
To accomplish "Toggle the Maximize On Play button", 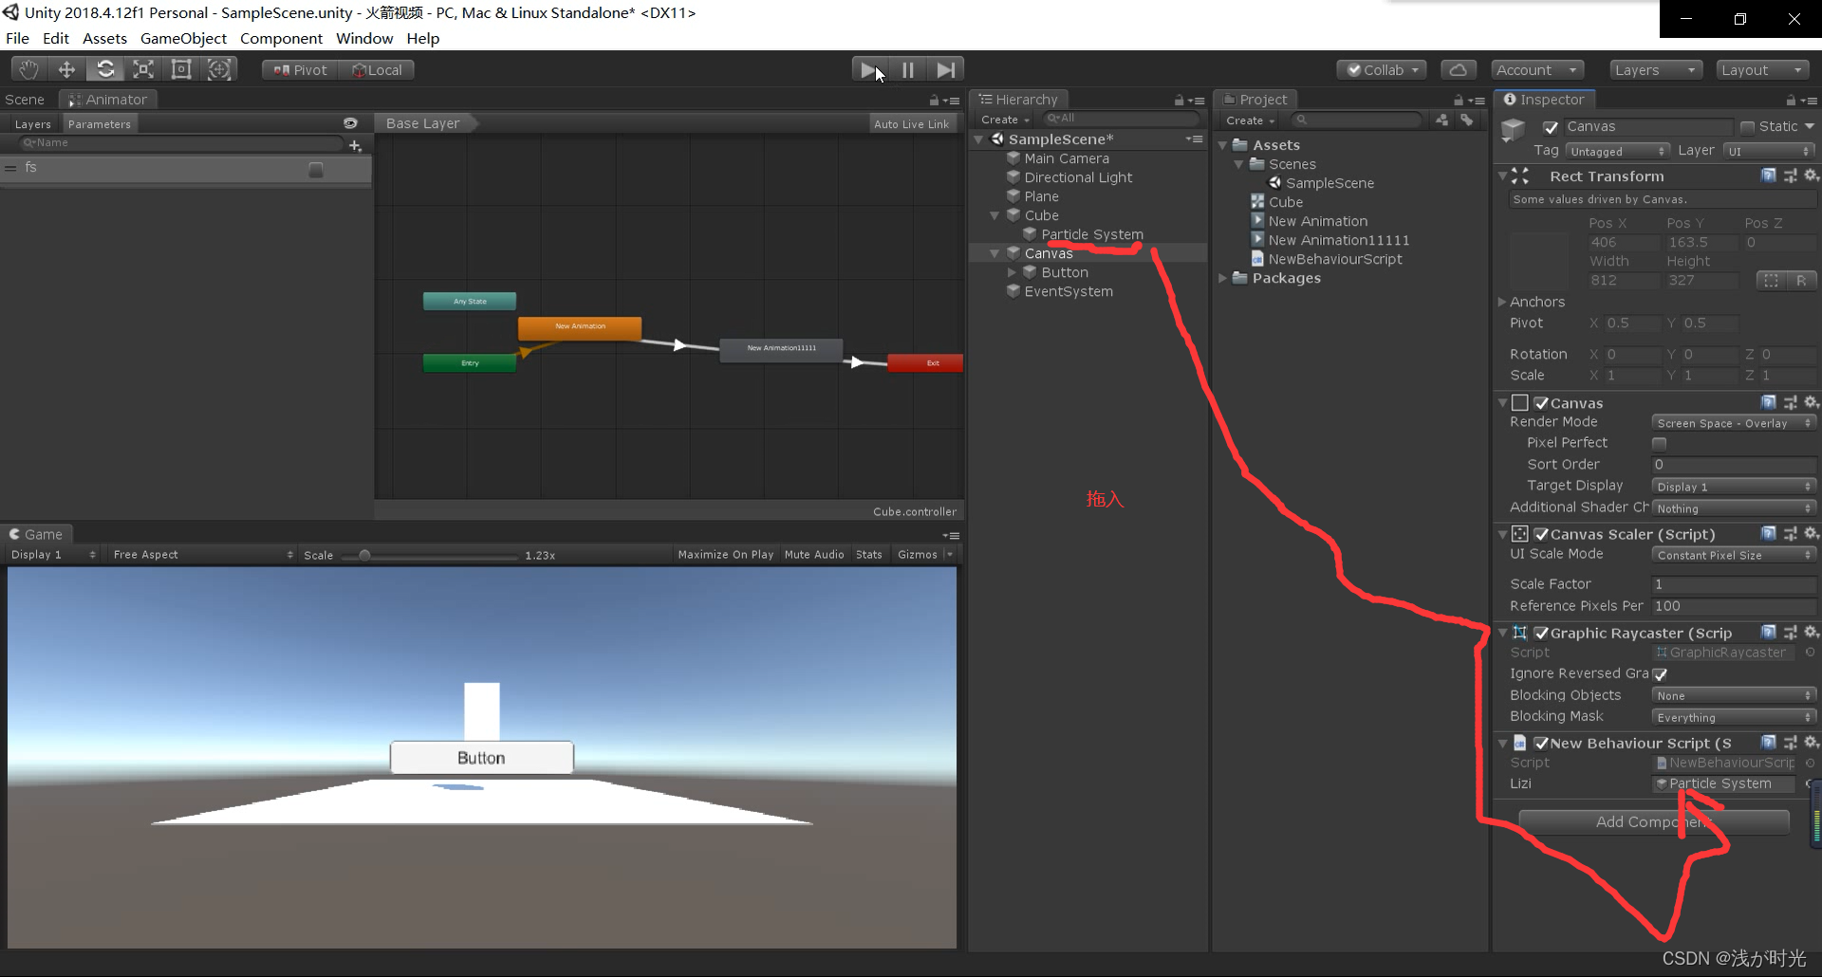I will 725,555.
